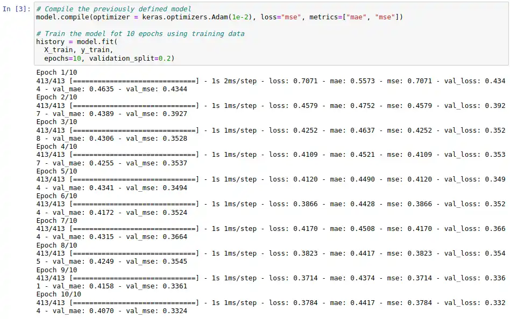Screen dimensions: 510x319
Task: Click the "history = model.fit(" line
Action: (77, 41)
